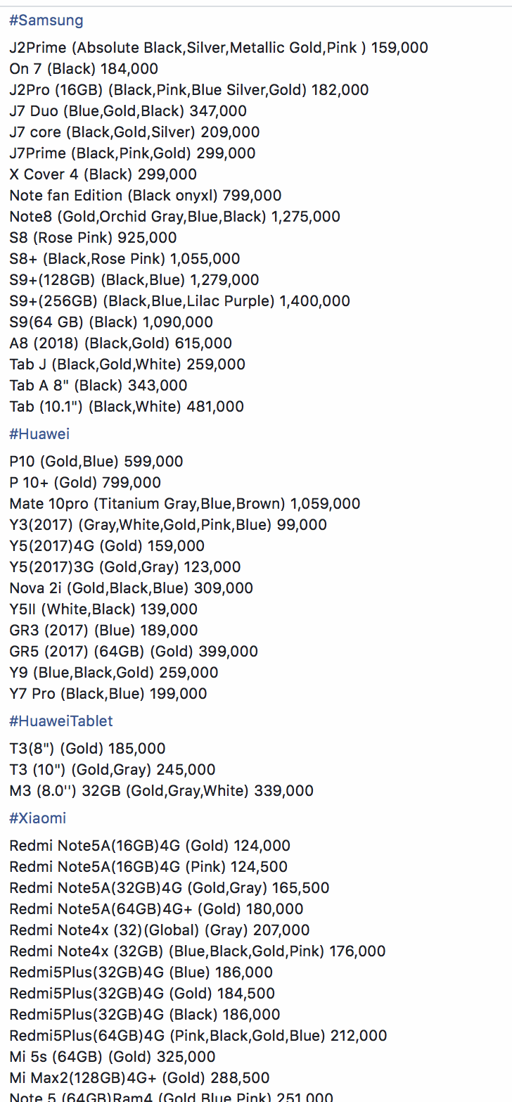Image resolution: width=512 pixels, height=1102 pixels.
Task: Select the Nova 2i entry
Action: [131, 588]
